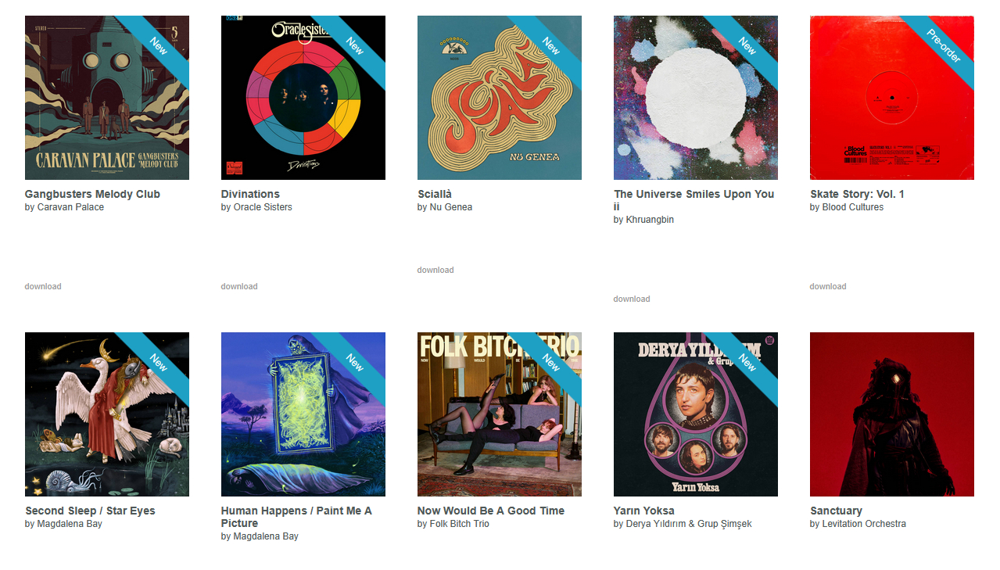Image resolution: width=1000 pixels, height=570 pixels.
Task: Open The Universe Smiles Upon You ii cover
Action: click(x=696, y=98)
